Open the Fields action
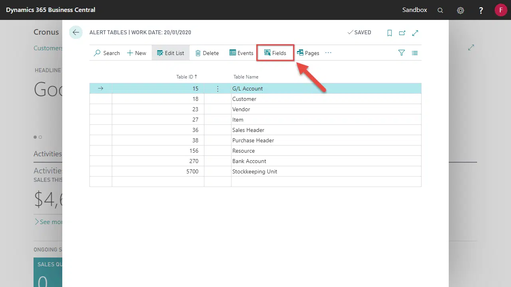 tap(275, 53)
